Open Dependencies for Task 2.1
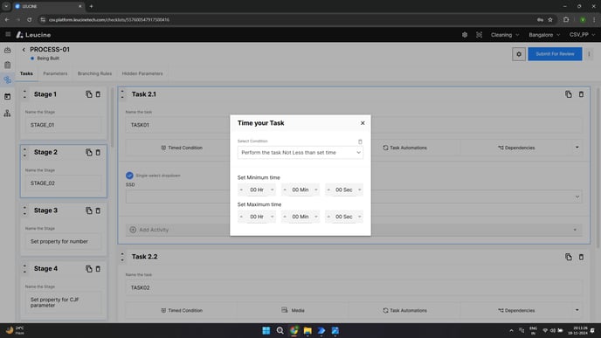Screen dimensions: 601x338 coord(516,148)
